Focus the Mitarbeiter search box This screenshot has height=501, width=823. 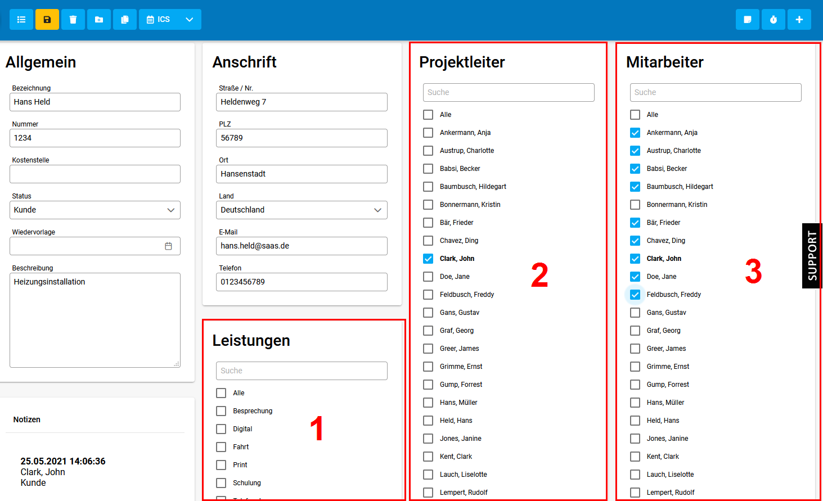(716, 92)
